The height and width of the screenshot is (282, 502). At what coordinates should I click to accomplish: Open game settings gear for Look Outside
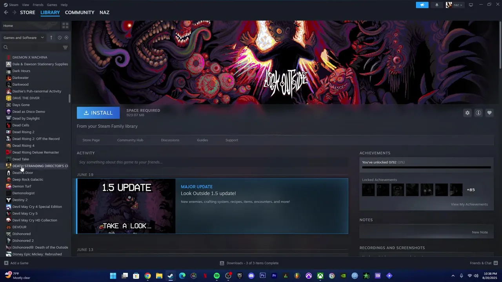[x=467, y=113]
